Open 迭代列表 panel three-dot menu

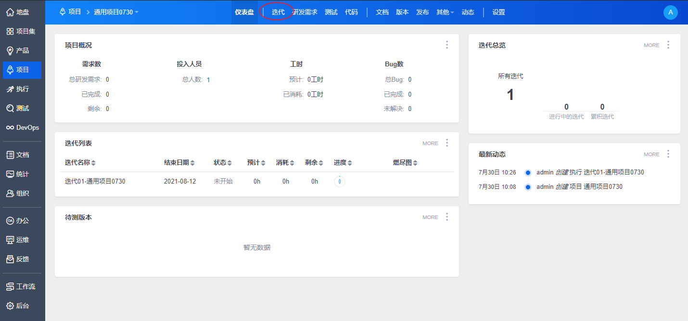447,143
